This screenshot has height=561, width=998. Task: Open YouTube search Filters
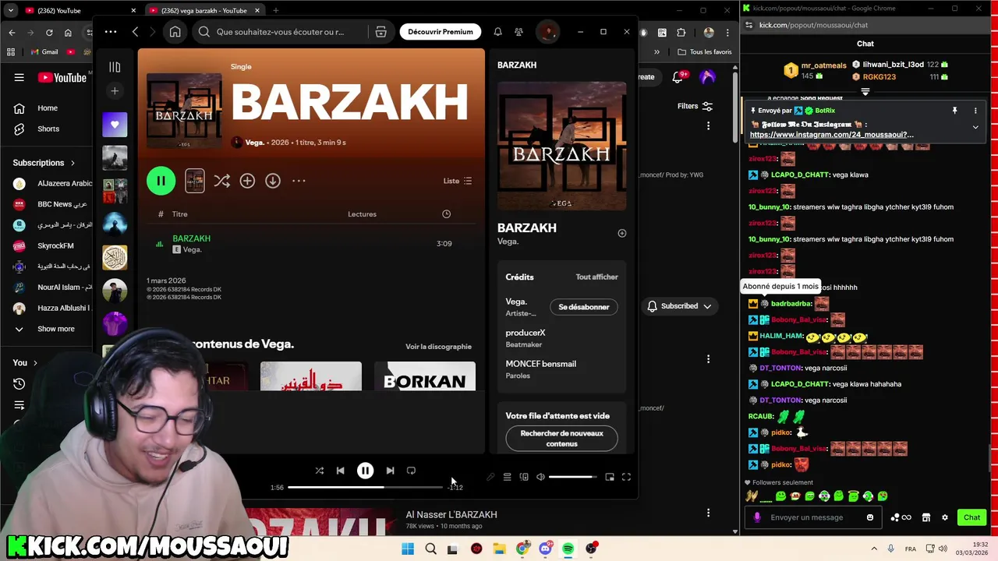click(695, 106)
